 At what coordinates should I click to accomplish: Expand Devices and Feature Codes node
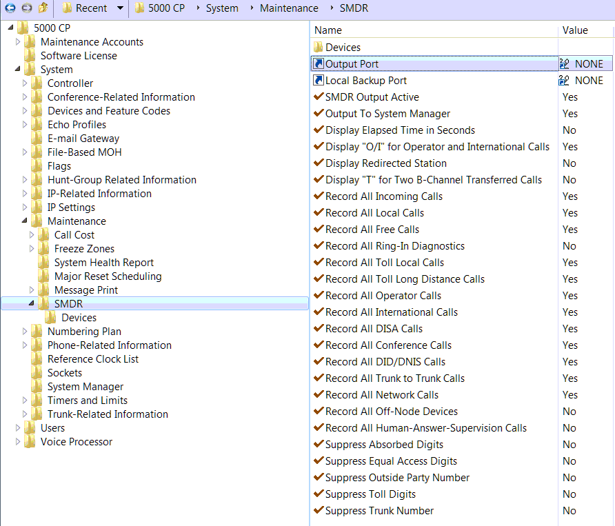25,110
